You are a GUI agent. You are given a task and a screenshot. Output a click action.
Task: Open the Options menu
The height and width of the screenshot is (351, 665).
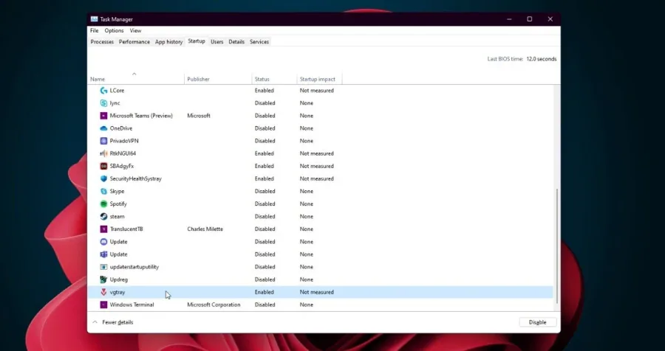tap(114, 30)
